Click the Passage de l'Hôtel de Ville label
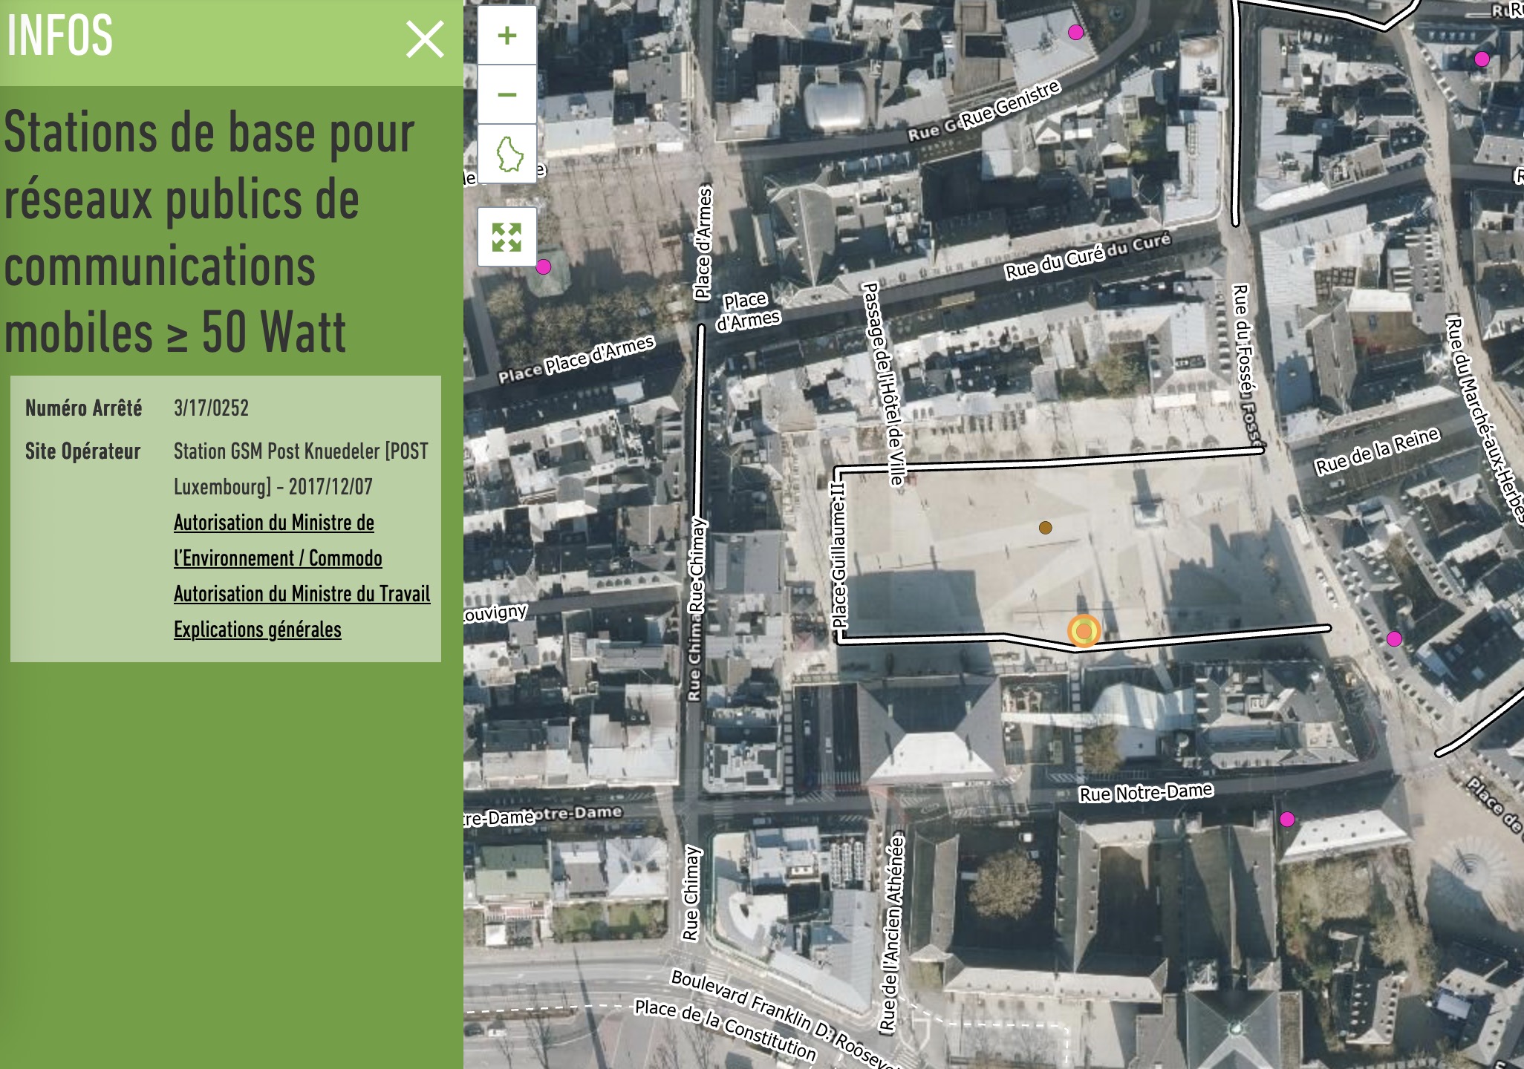The height and width of the screenshot is (1069, 1524). (883, 383)
